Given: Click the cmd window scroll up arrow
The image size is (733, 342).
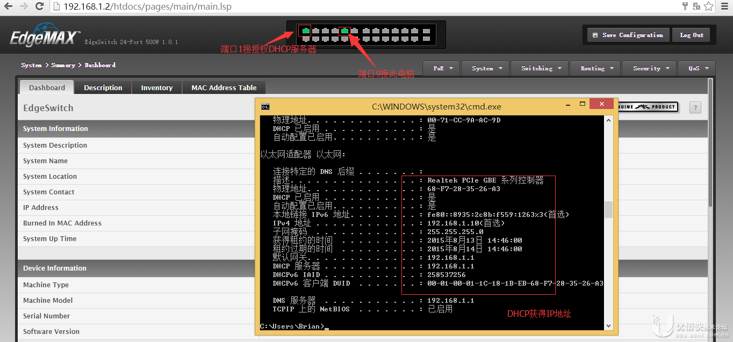Looking at the screenshot, I should pos(608,120).
